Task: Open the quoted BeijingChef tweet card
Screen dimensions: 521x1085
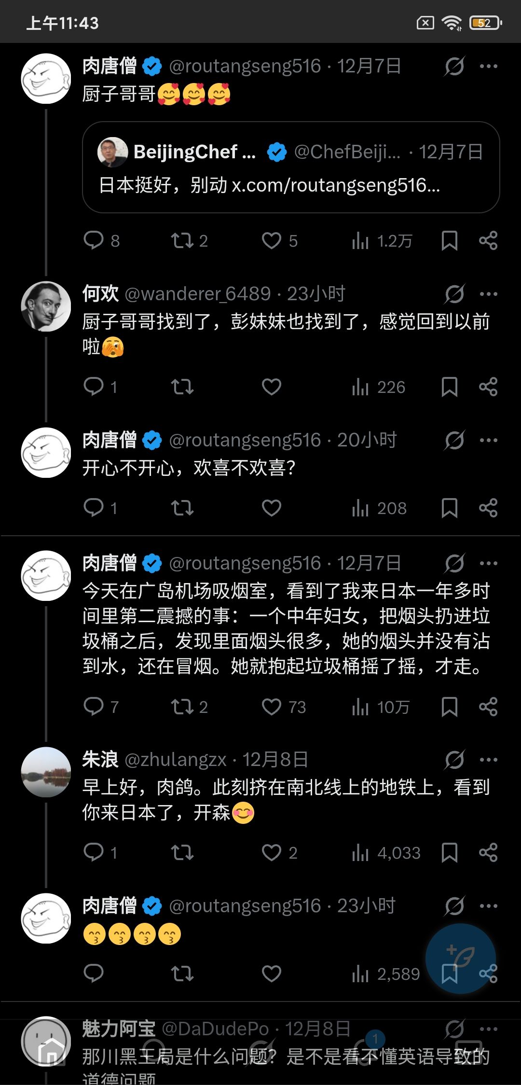Action: tap(291, 167)
